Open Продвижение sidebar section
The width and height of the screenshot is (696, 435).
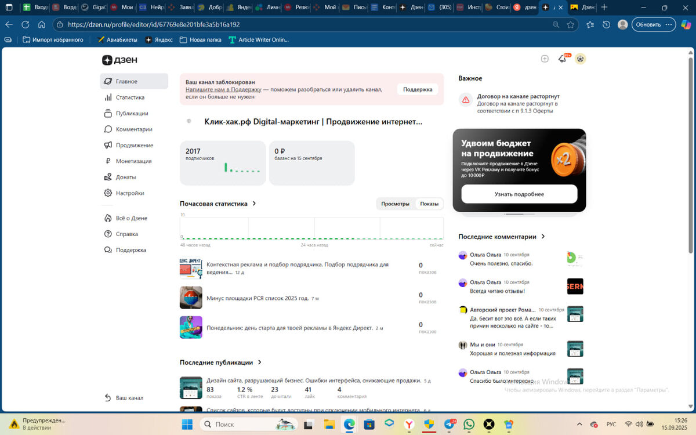click(134, 145)
